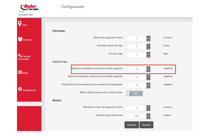The height and width of the screenshot is (137, 211).
Task: Toggle the AWS notification medium switch
Action: coord(135,93)
